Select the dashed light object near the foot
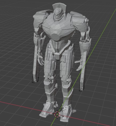The height and width of the screenshot is (126, 116). pos(63,108)
